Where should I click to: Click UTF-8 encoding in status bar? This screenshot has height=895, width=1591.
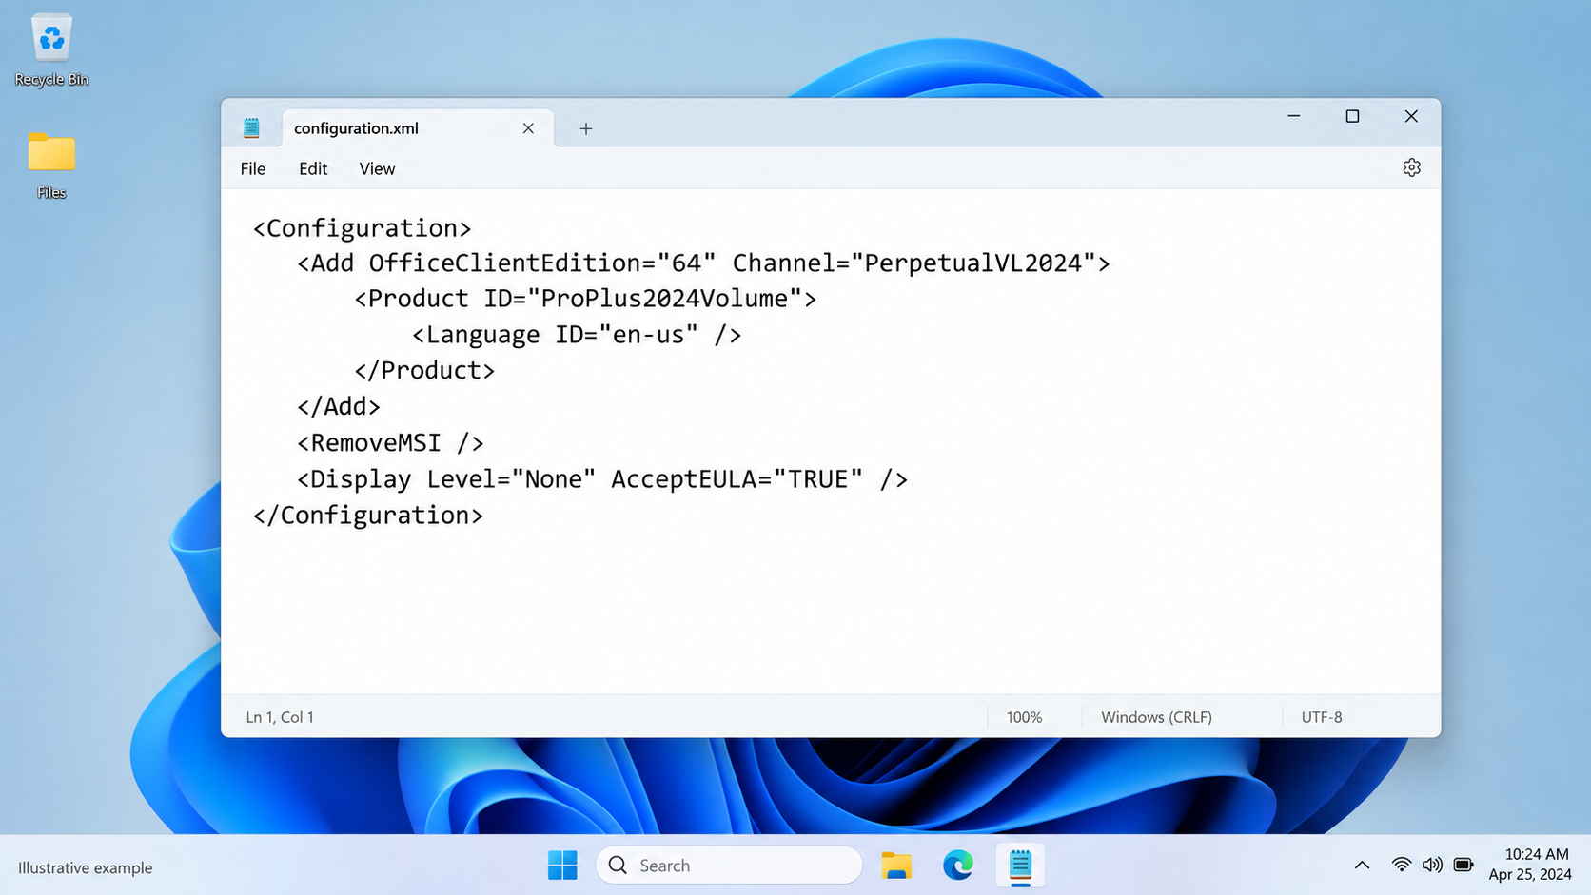coord(1322,717)
